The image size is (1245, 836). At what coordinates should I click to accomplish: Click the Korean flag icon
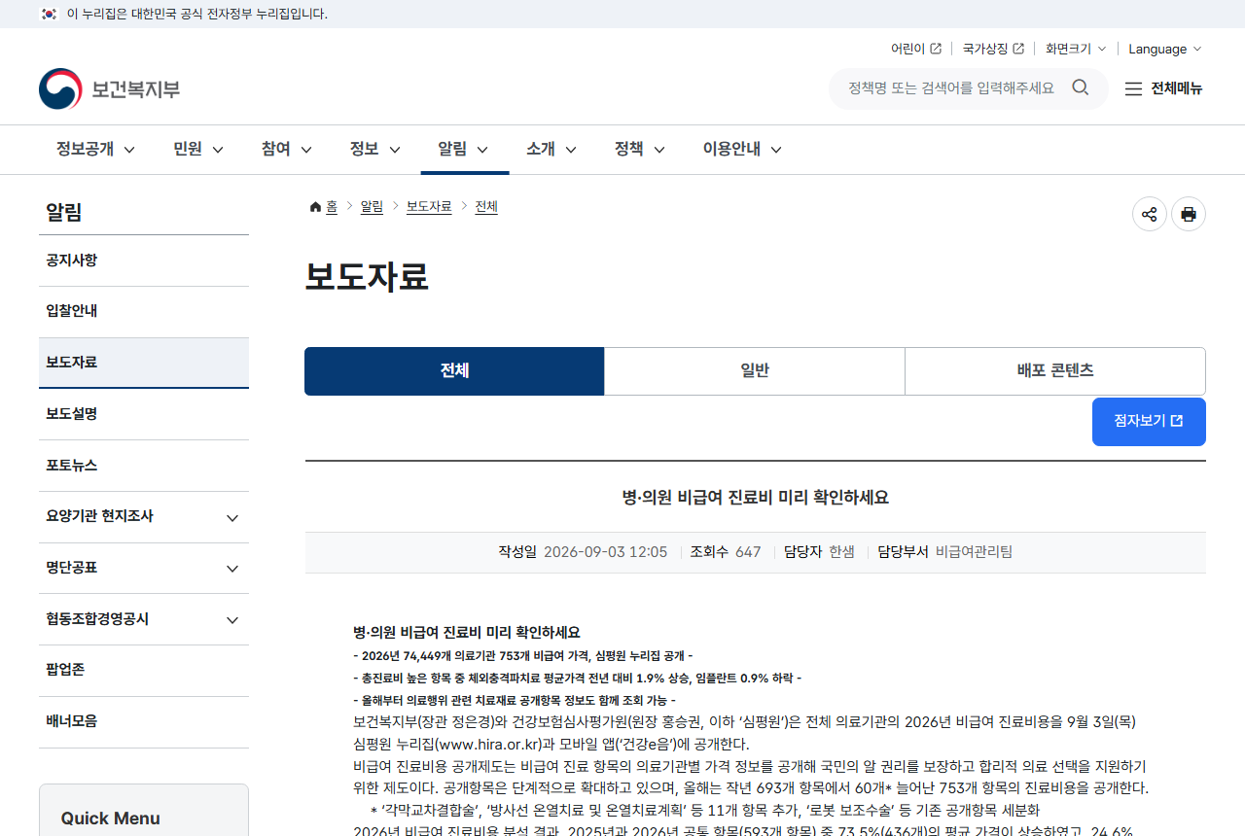[x=49, y=14]
